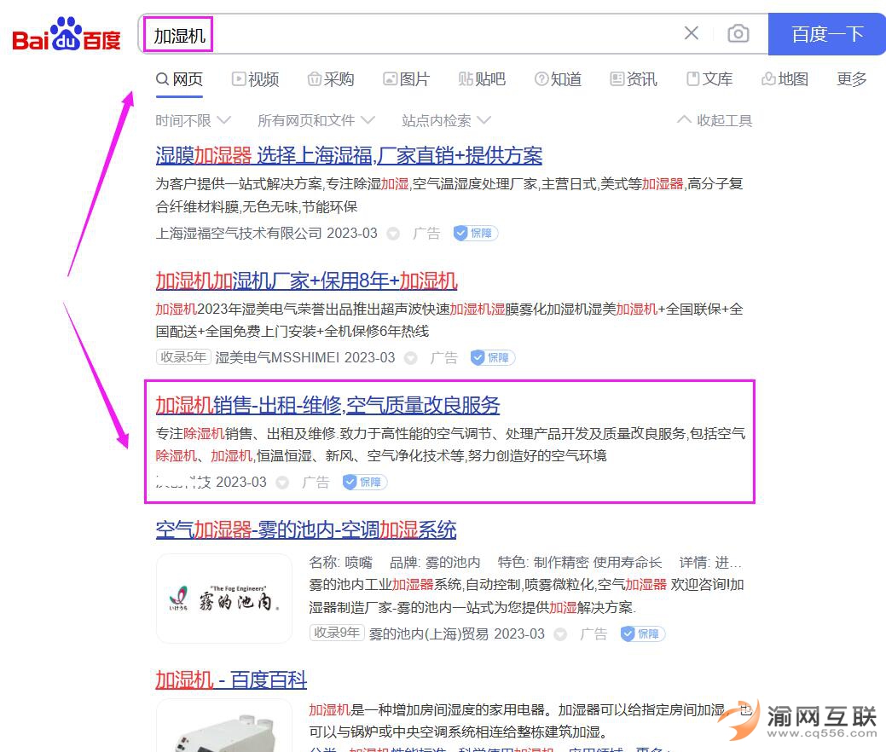Viewport: 886px width, 752px height.
Task: Clear the search box with X icon
Action: pos(692,33)
